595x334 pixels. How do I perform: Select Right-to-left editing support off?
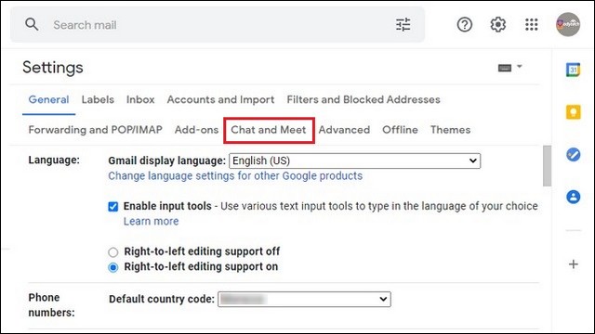coord(113,251)
